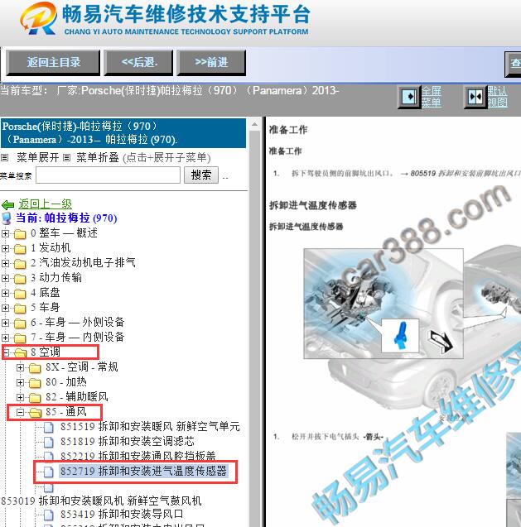Focus the 菜单搜索 input field
Image resolution: width=521 pixels, height=527 pixels.
(x=108, y=175)
